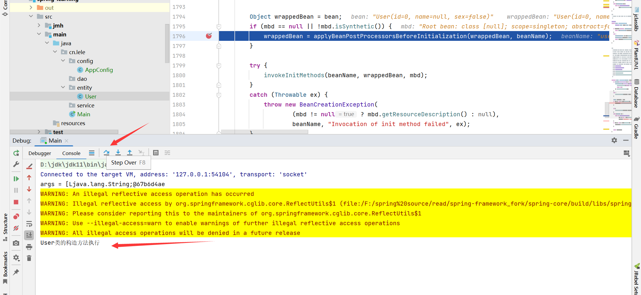Click the Pause Program icon

pos(16,190)
